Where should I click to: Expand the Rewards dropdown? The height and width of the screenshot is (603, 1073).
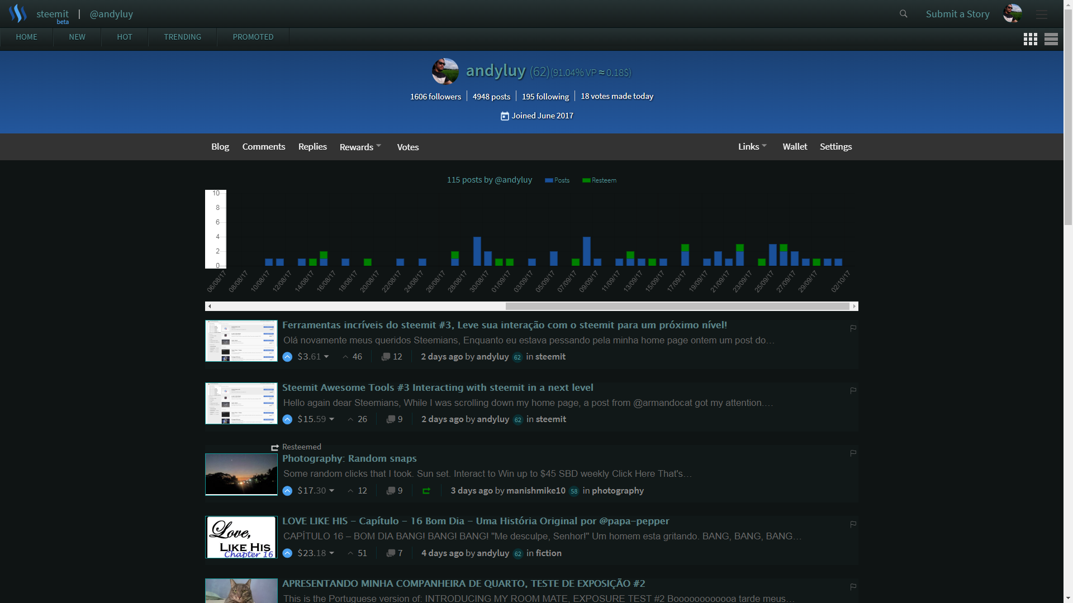(360, 147)
